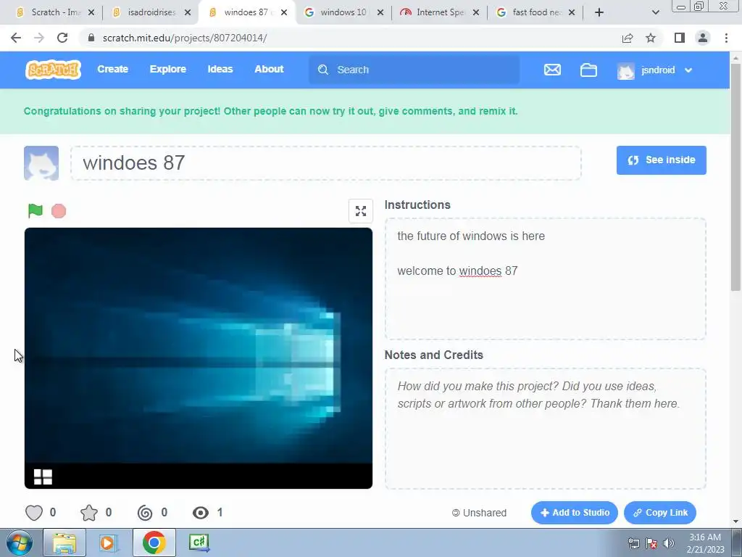Click the green flag to start project

click(x=35, y=211)
